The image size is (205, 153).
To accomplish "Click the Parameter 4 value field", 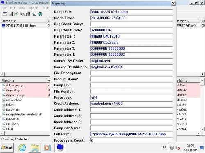I will tap(131, 55).
